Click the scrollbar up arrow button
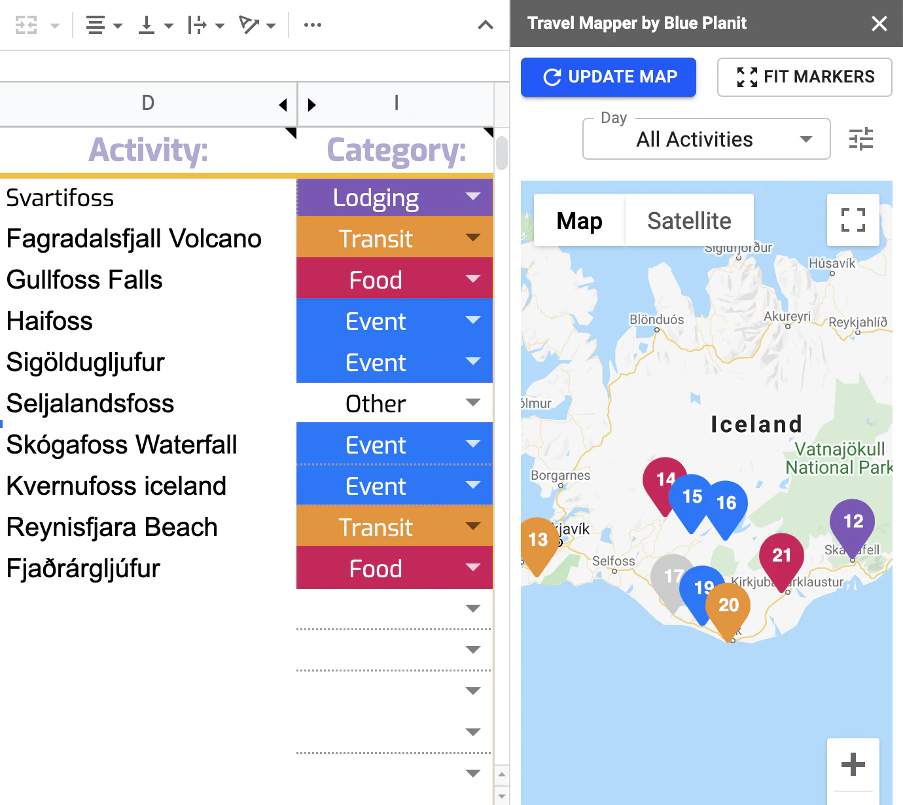The width and height of the screenshot is (903, 805). pos(502,774)
